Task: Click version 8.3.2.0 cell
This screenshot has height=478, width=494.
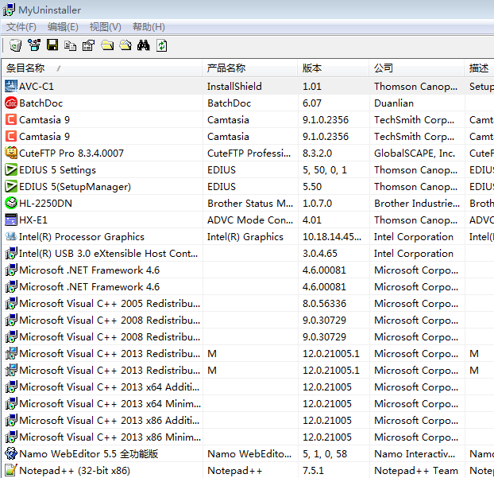Action: (x=317, y=154)
